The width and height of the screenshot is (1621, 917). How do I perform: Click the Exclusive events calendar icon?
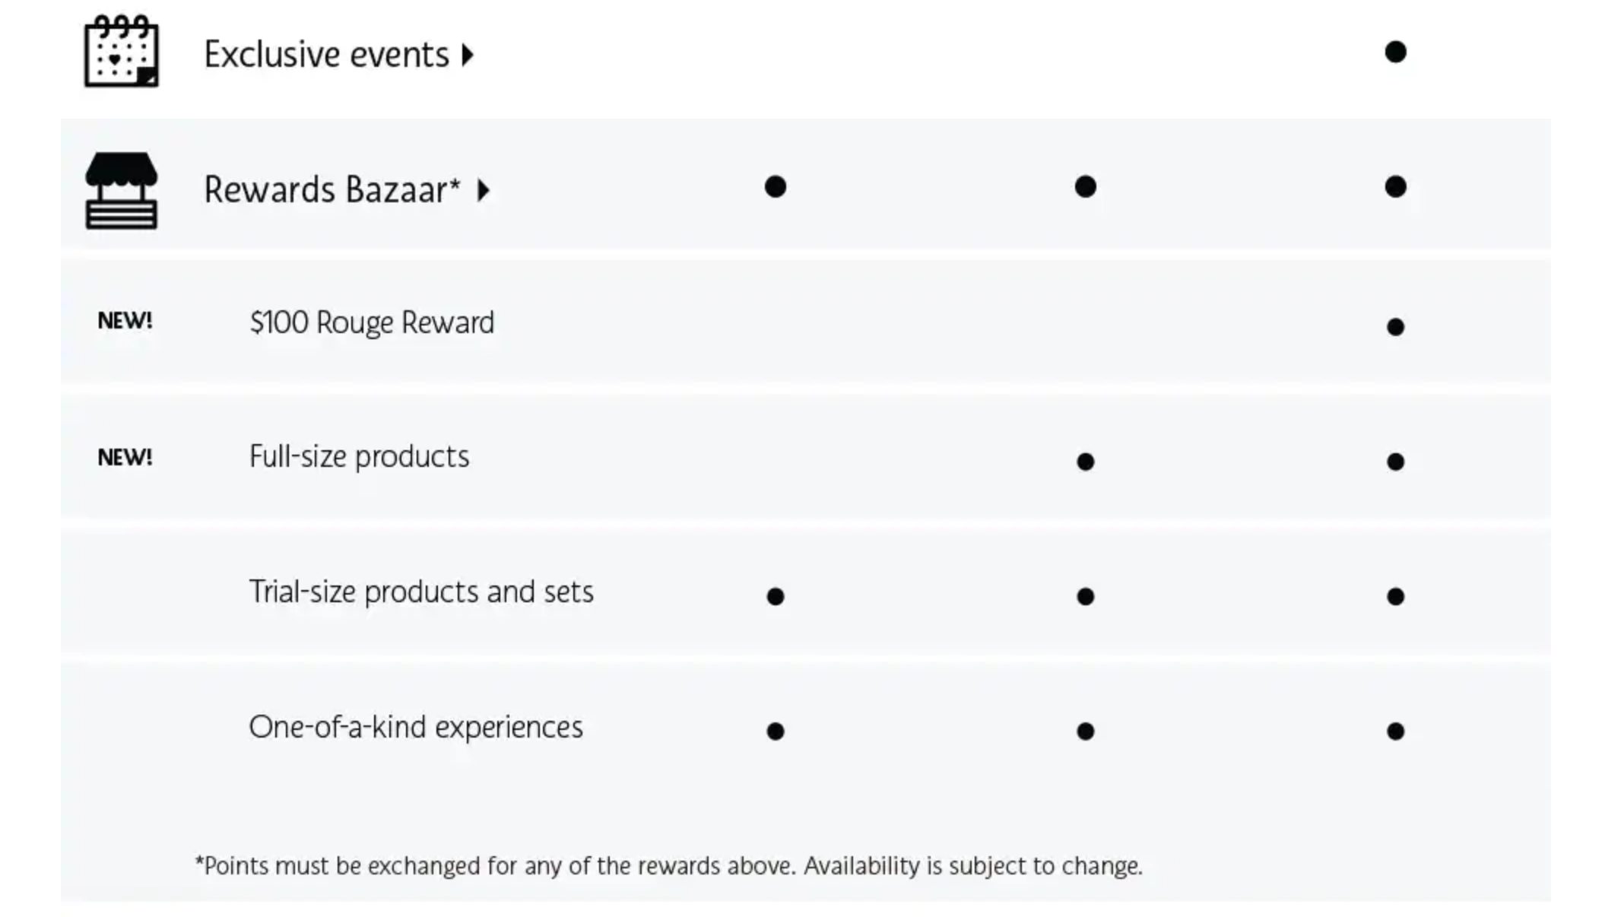(x=121, y=51)
